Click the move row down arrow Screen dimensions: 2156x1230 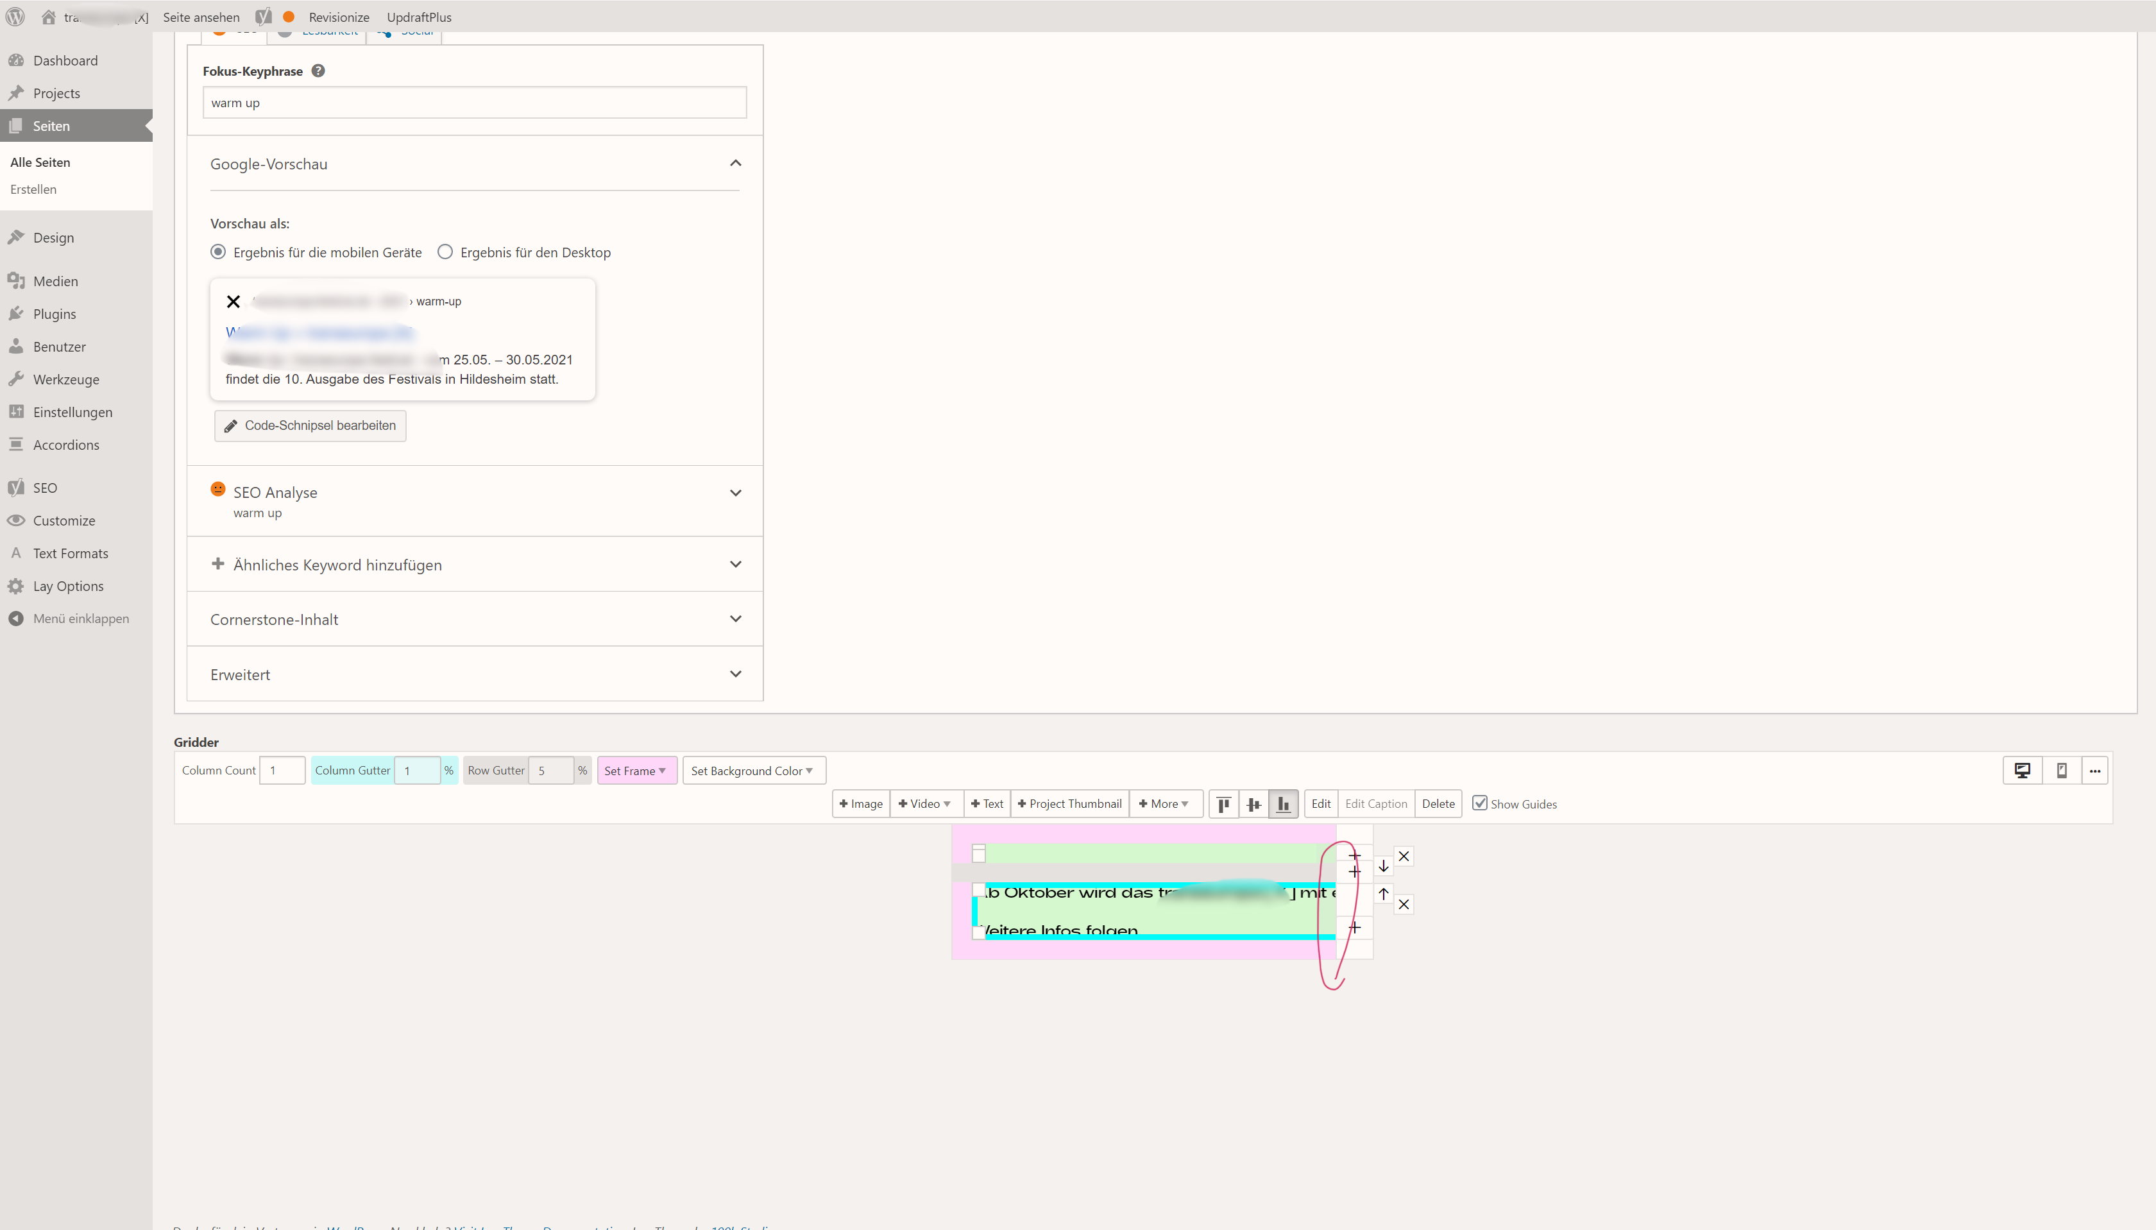coord(1383,866)
